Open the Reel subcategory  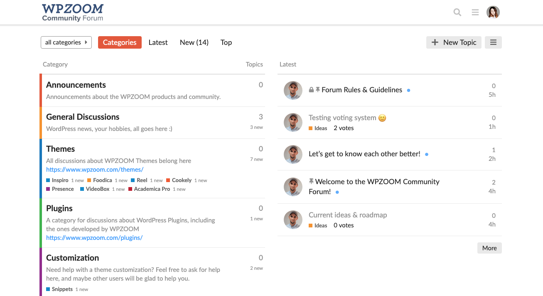[139, 180]
